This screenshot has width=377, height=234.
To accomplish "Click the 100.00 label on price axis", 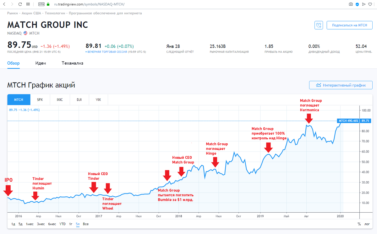I will pos(366,110).
